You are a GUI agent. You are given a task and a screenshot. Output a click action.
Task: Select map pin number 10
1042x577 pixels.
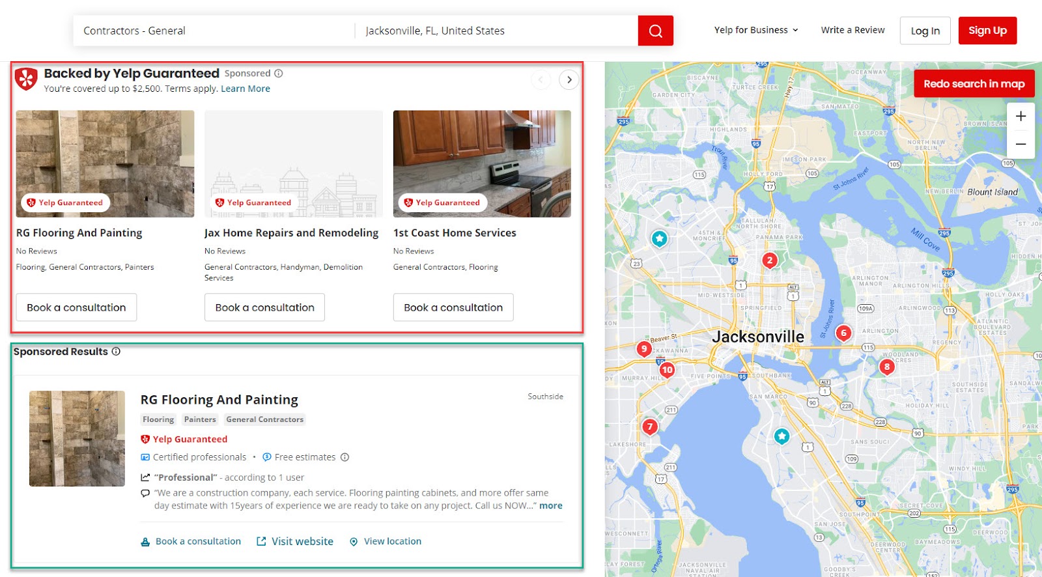point(667,370)
